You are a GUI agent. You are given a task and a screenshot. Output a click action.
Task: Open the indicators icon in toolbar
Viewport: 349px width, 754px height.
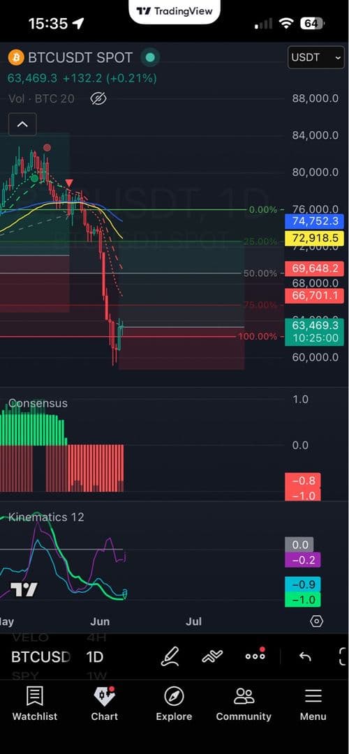(x=212, y=656)
